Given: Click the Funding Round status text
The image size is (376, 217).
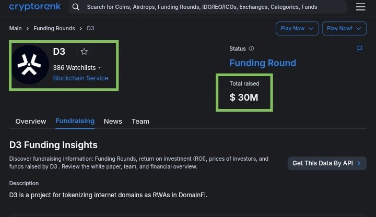Looking at the screenshot, I should pyautogui.click(x=263, y=63).
